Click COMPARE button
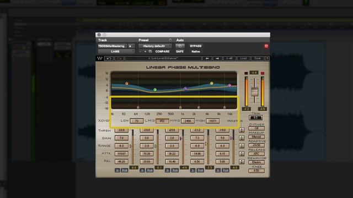Image resolution: width=353 pixels, height=198 pixels. click(x=162, y=52)
